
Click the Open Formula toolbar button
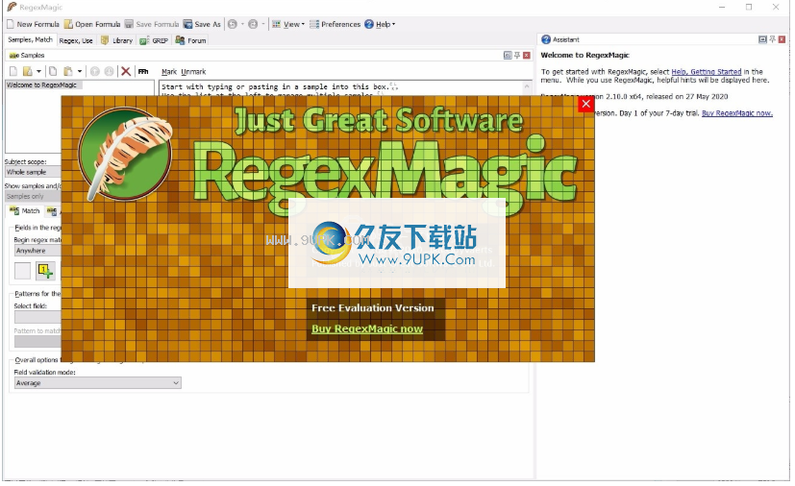[92, 24]
